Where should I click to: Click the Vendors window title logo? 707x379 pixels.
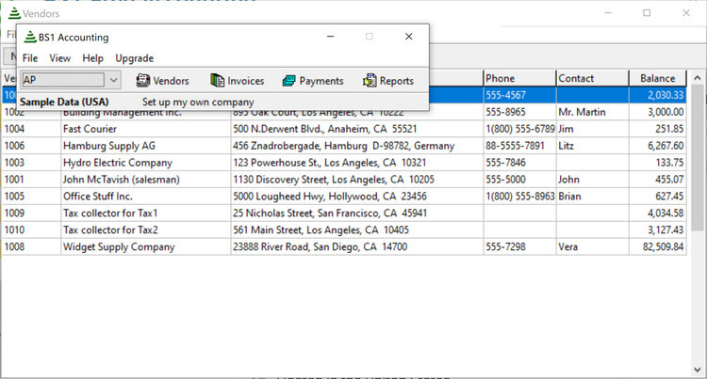pyautogui.click(x=14, y=13)
